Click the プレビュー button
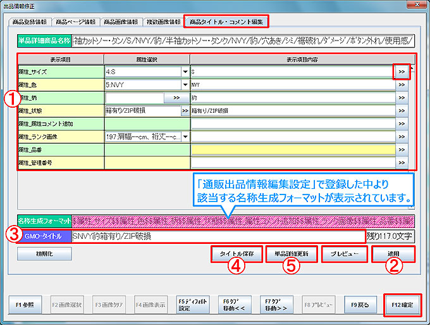Screen dimensions: 430x325 [x=345, y=254]
